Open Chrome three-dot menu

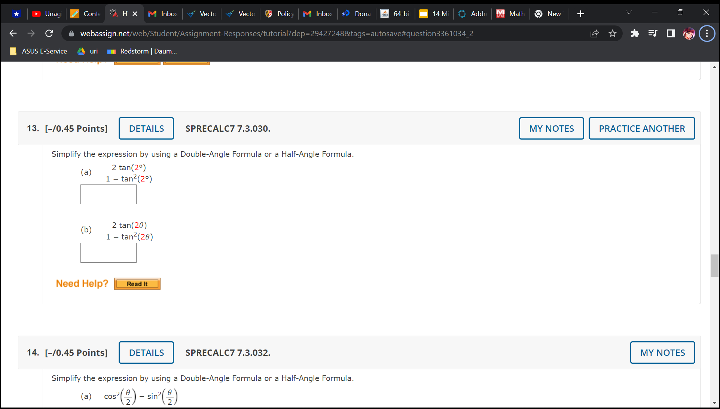click(x=707, y=34)
